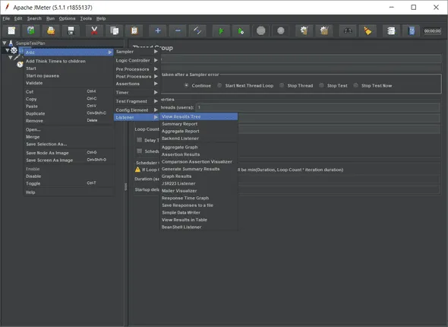Select the SampleTestPlan flask icon
Viewport: 448px width, 327px height.
pos(11,43)
